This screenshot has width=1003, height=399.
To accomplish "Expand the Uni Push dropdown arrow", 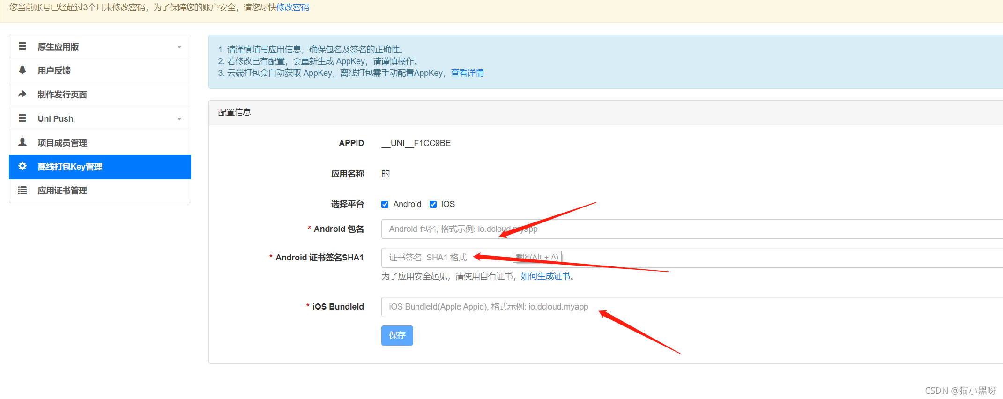I will [179, 119].
